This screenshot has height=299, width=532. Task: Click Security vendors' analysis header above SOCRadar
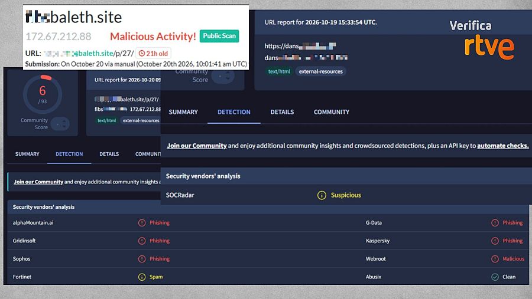pos(203,176)
